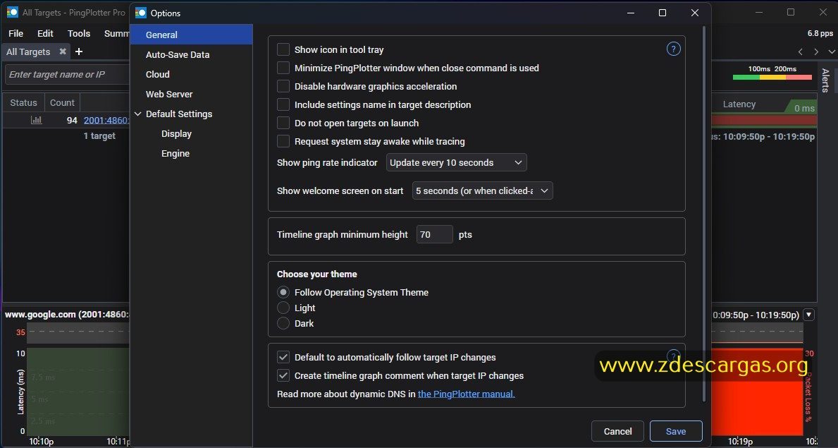This screenshot has height=448, width=838.
Task: Open the File menu
Action: 16,33
